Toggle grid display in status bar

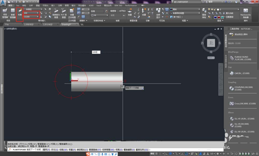point(156,154)
